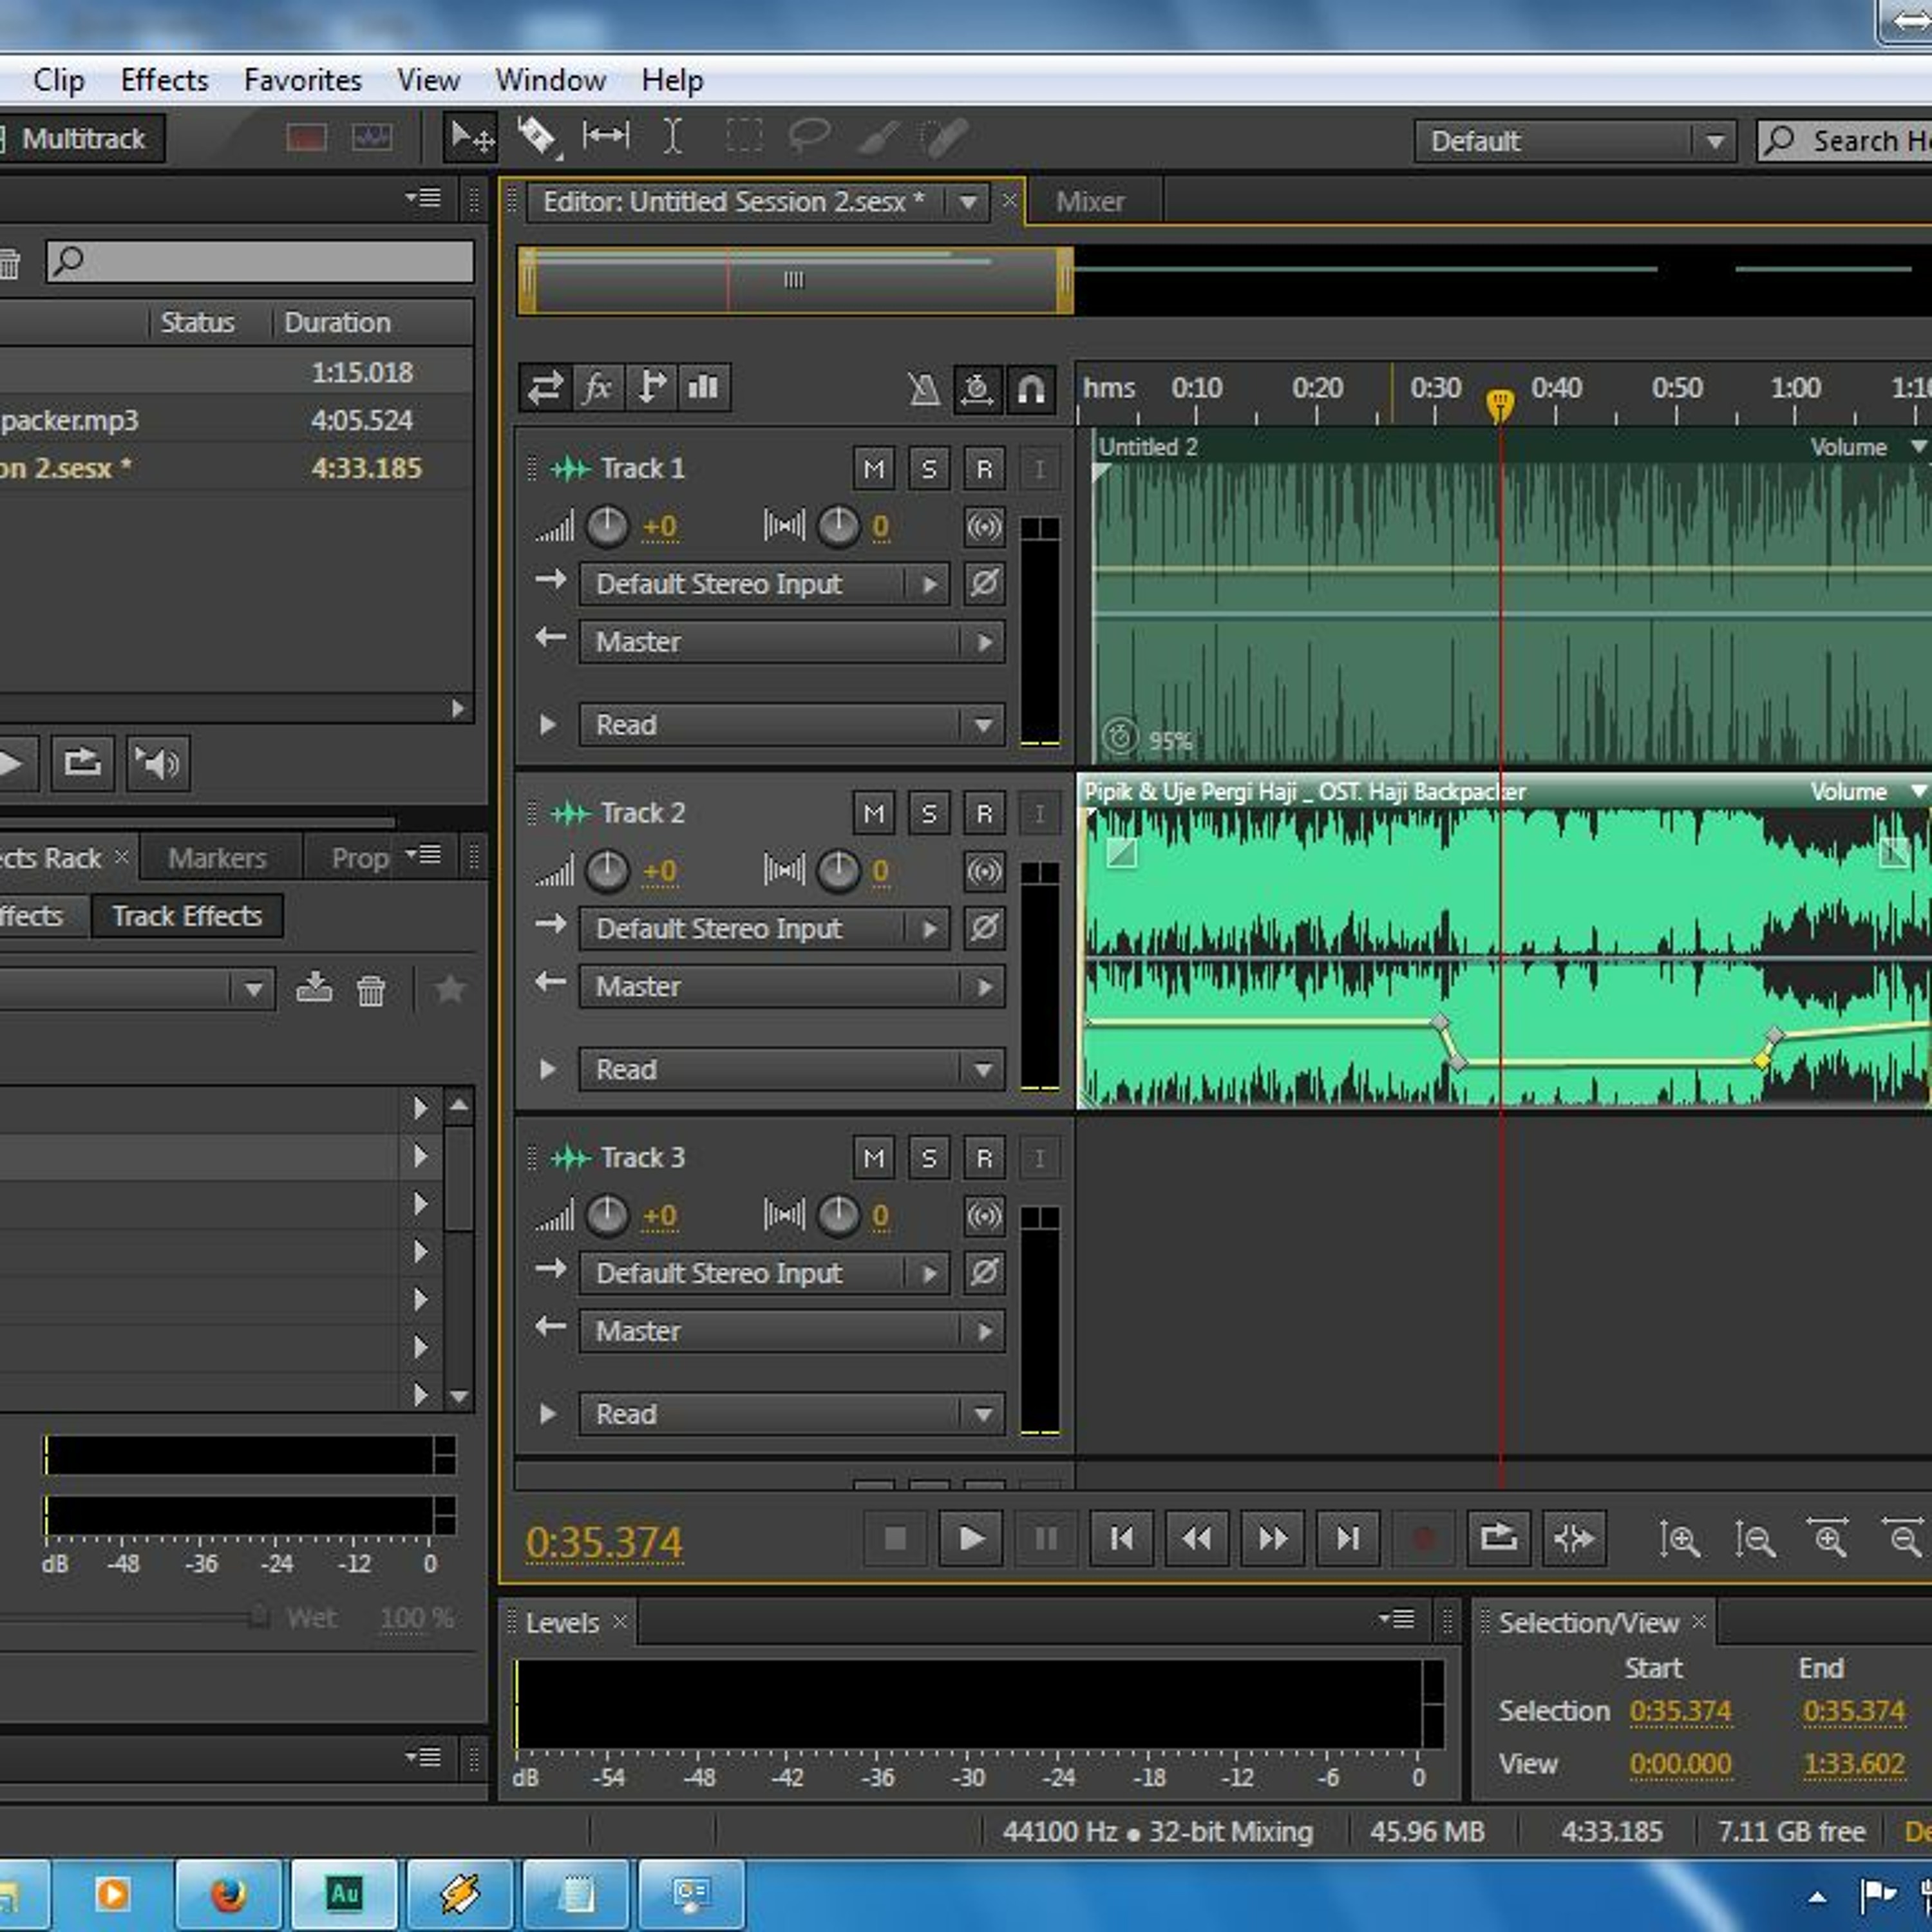
Task: Open Track 3 Read automation dropdown
Action: (x=792, y=1414)
